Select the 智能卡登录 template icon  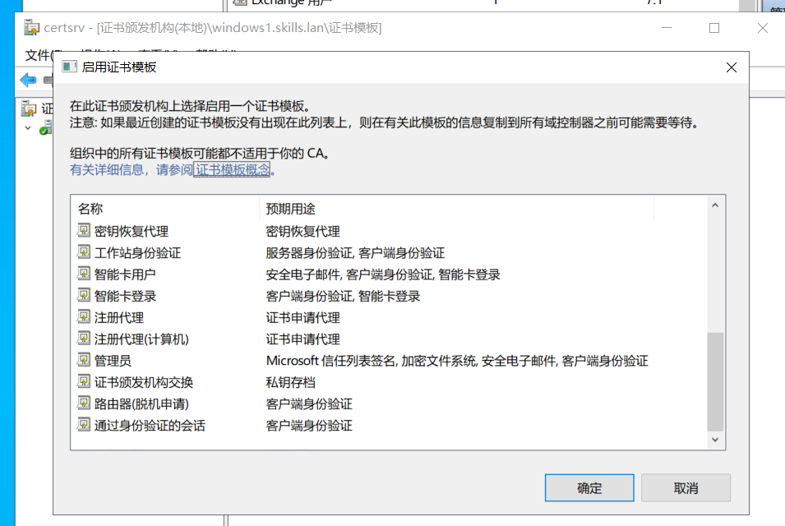84,296
